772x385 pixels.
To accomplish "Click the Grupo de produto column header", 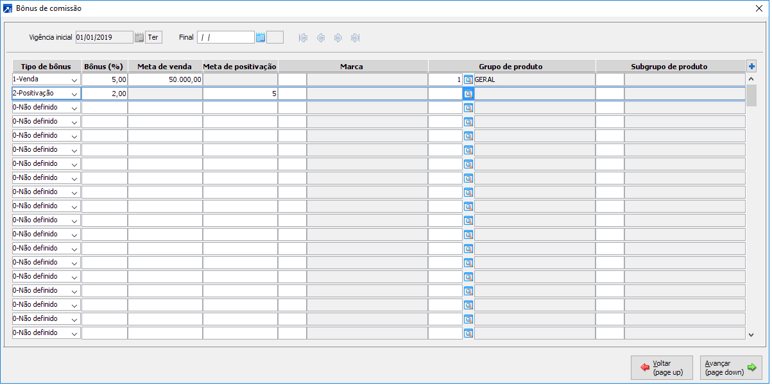I will click(511, 66).
